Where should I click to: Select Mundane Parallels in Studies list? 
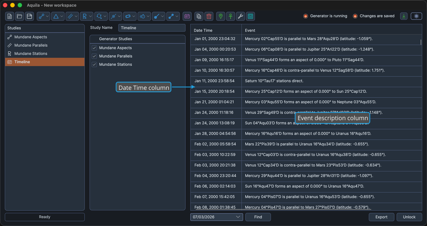[45, 45]
